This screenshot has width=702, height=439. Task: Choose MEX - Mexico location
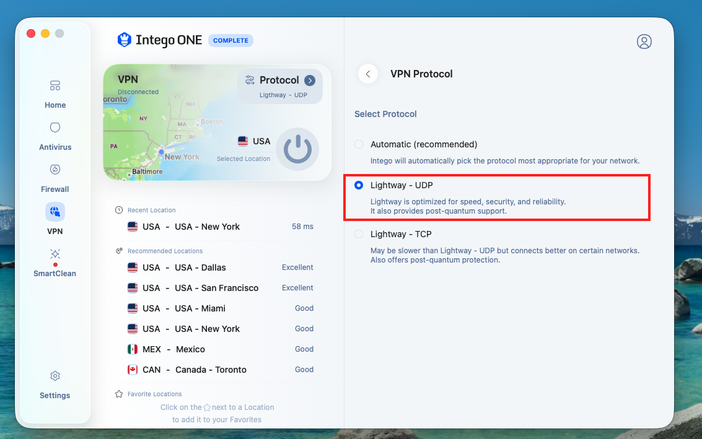[221, 349]
